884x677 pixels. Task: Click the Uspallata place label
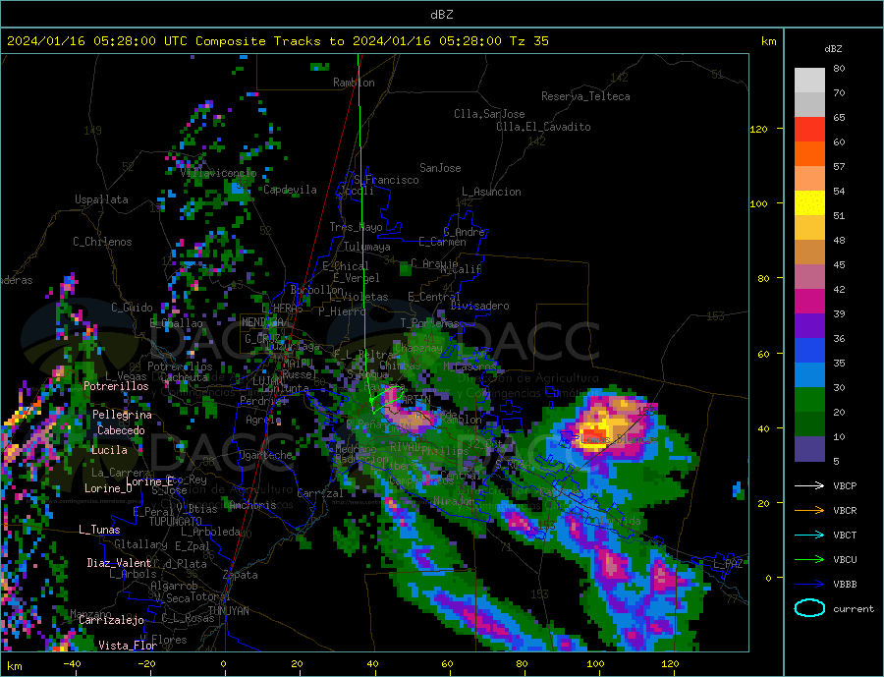point(101,199)
